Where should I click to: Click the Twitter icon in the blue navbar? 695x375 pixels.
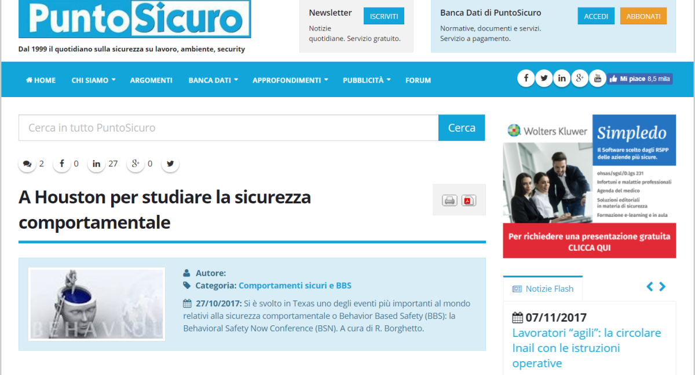point(544,78)
